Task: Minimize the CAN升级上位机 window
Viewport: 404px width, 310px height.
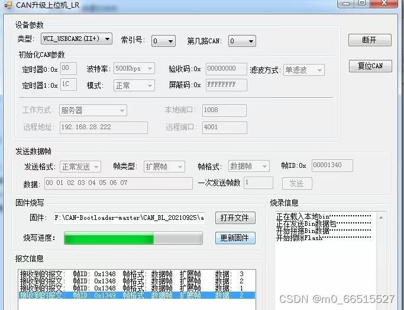Action: [346, 4]
